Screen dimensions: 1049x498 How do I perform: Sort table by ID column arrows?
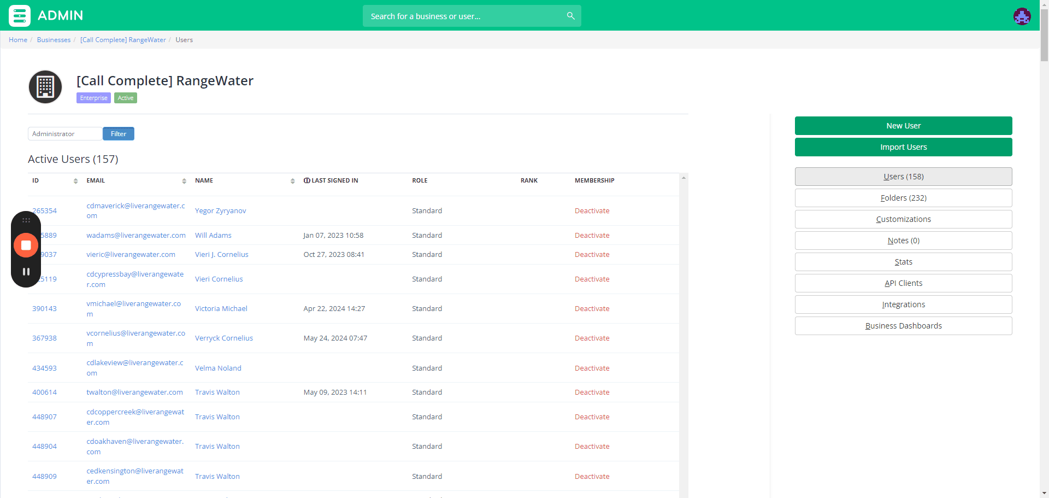tap(75, 181)
